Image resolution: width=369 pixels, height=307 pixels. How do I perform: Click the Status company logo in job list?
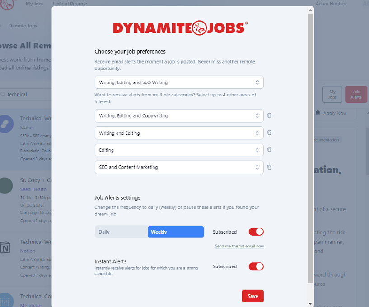click(x=6, y=124)
